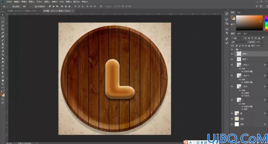Viewport: 268px width, 144px height.
Task: Change screen mode icon in toolbox
Action: coord(3,103)
